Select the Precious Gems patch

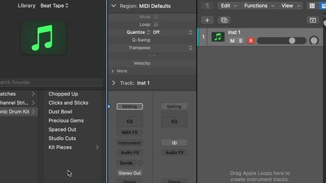(x=66, y=120)
